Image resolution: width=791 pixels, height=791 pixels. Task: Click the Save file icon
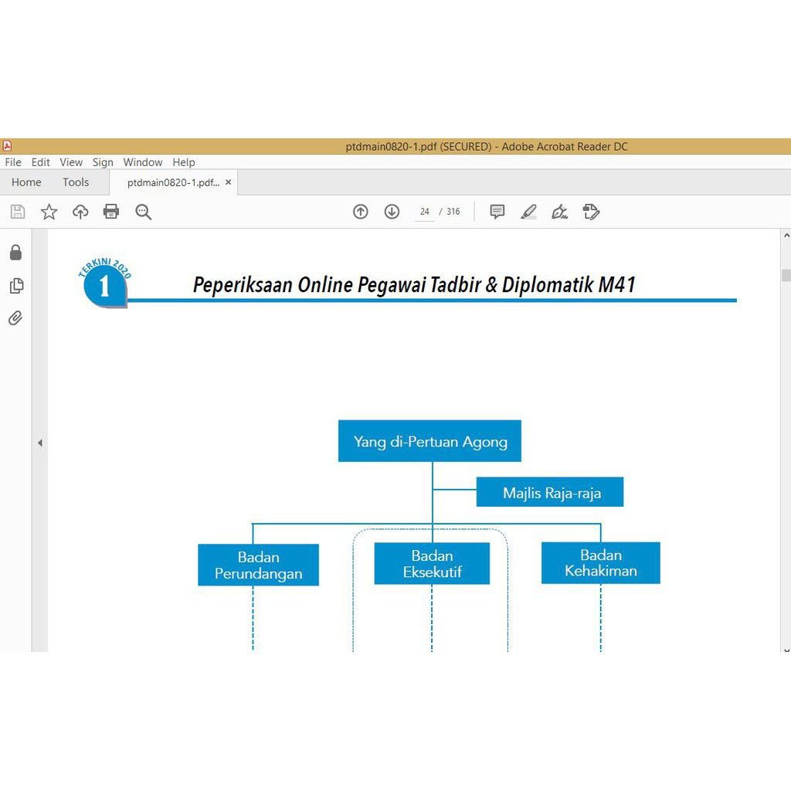[18, 212]
